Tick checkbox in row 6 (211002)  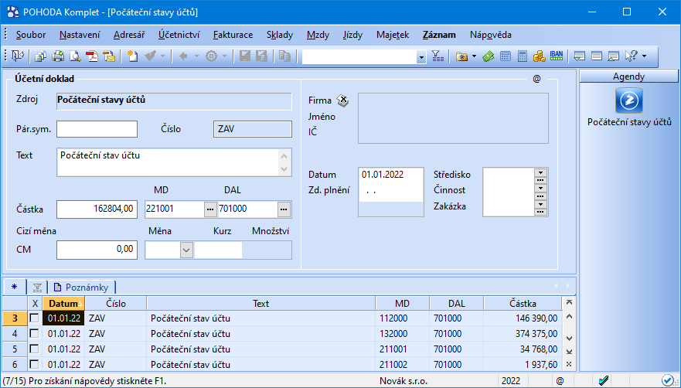coord(34,364)
